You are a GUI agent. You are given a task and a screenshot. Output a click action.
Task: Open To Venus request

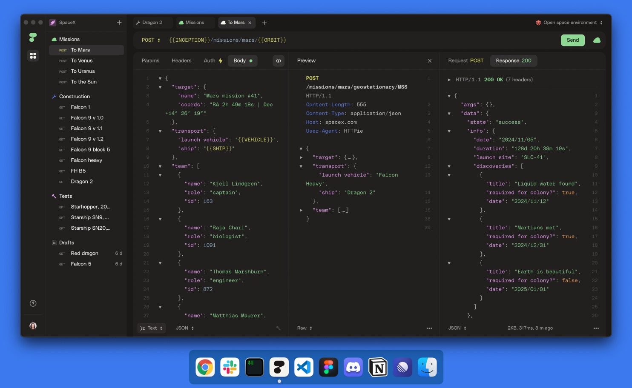[86, 61]
